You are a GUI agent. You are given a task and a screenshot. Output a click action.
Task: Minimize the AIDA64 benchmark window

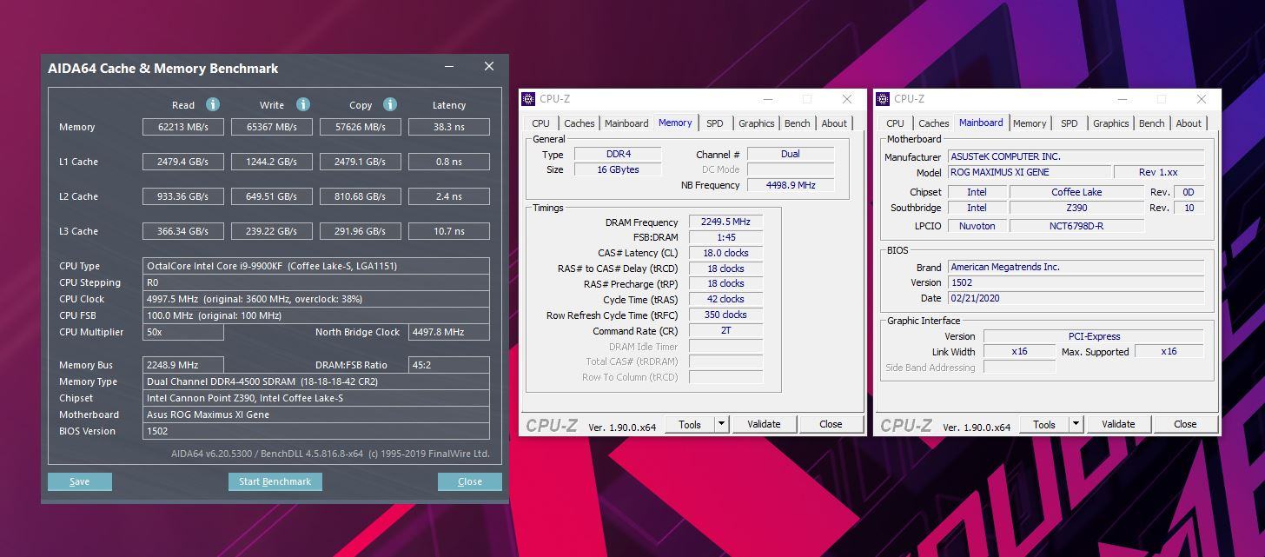[449, 67]
